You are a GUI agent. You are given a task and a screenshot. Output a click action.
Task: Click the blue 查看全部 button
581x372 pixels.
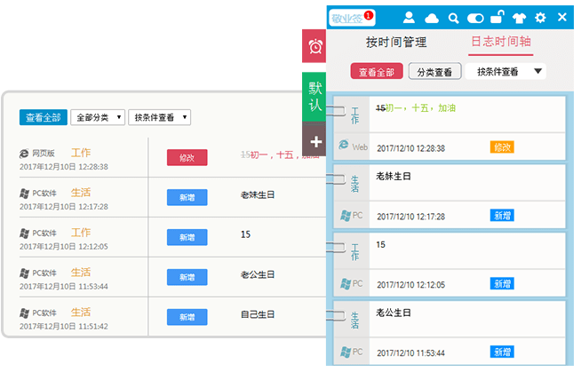point(43,117)
